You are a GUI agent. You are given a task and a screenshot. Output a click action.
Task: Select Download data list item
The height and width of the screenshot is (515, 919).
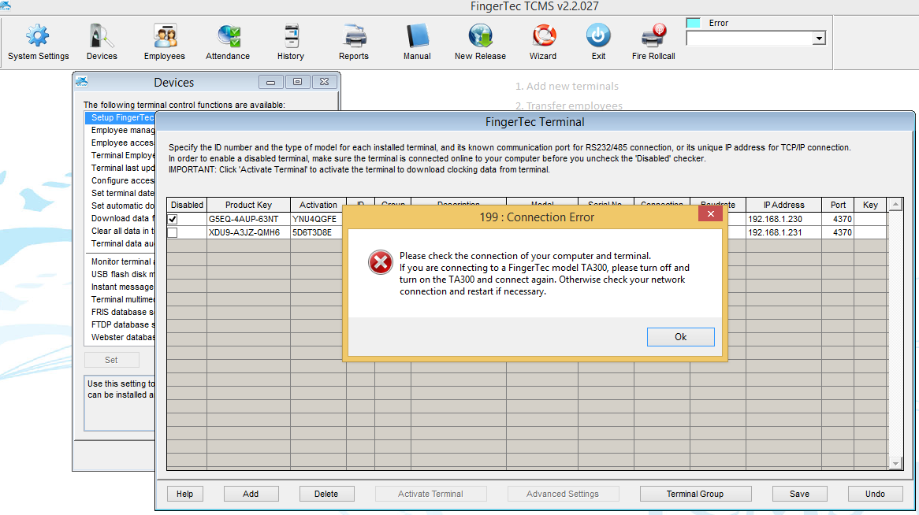[x=120, y=219]
